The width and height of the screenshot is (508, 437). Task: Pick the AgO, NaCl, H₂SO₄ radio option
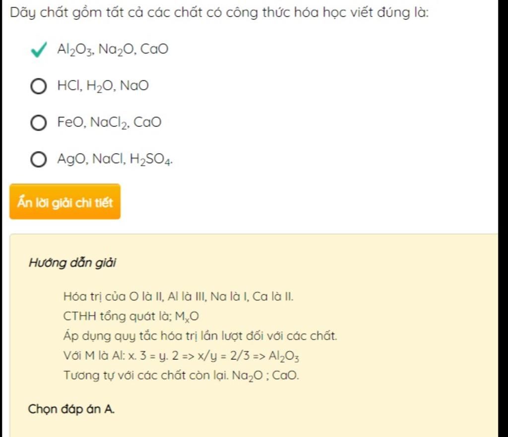pos(39,159)
